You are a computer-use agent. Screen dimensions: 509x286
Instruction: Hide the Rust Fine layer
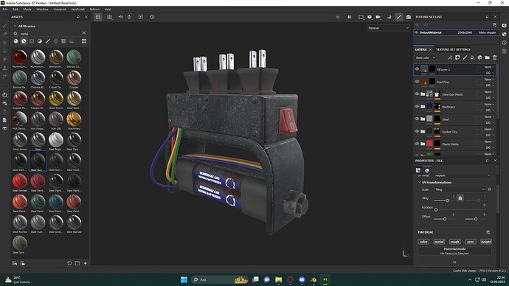click(x=417, y=82)
